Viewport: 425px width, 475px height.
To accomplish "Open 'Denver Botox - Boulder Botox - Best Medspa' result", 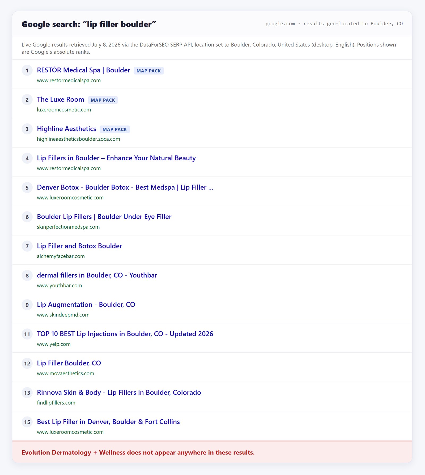I will coord(125,187).
